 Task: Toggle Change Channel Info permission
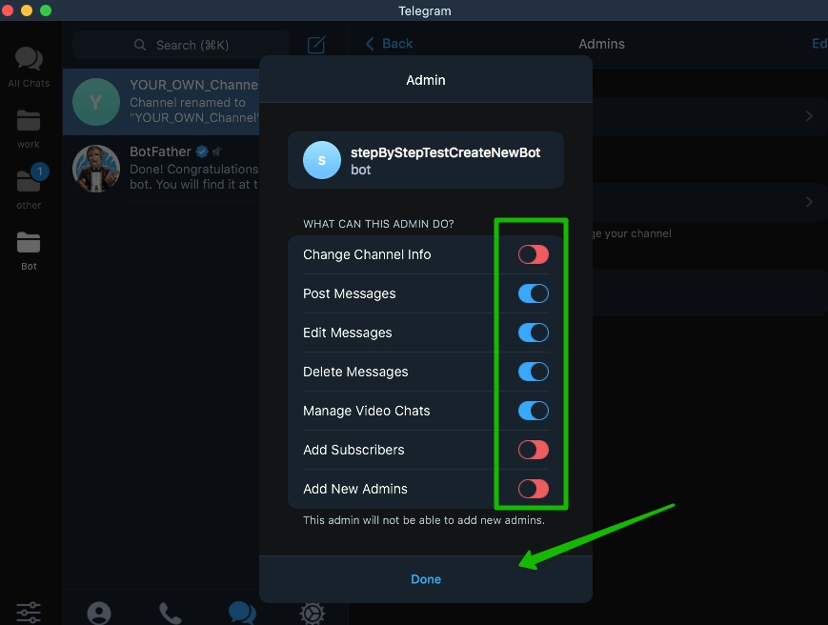534,254
